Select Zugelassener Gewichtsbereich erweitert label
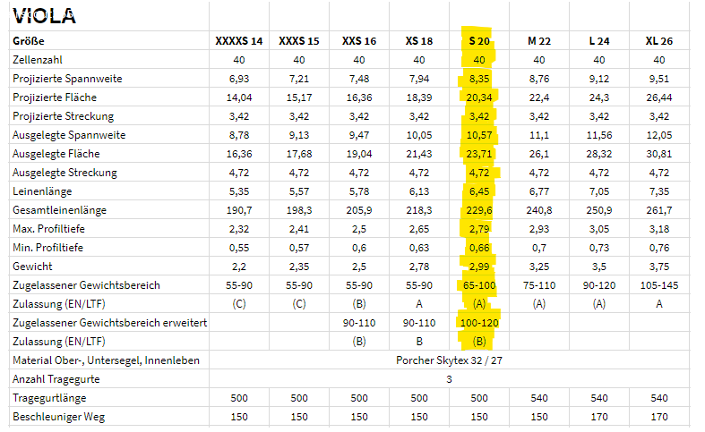 [x=109, y=323]
